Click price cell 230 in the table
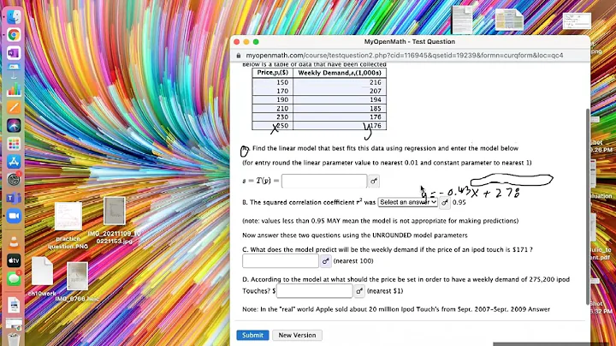The image size is (616, 346). pyautogui.click(x=273, y=116)
